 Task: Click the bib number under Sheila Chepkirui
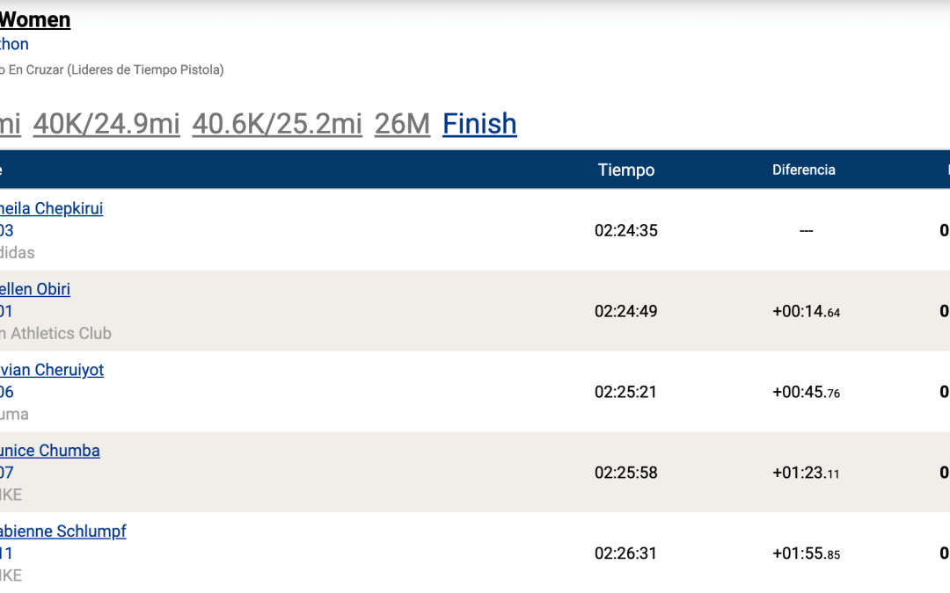7,230
